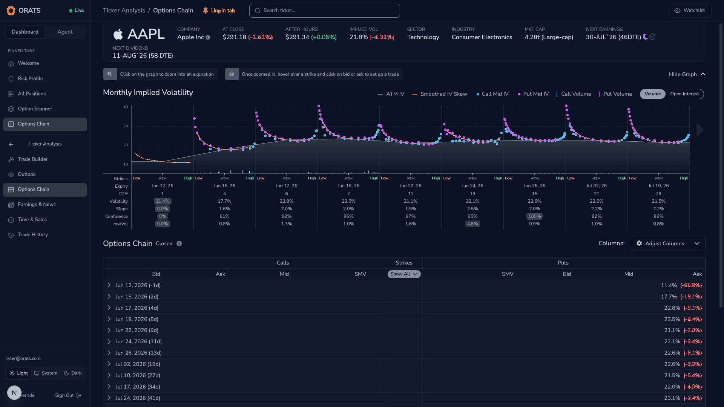724x407 pixels.
Task: Click the page vertical scrollbar
Action: tap(721, 166)
